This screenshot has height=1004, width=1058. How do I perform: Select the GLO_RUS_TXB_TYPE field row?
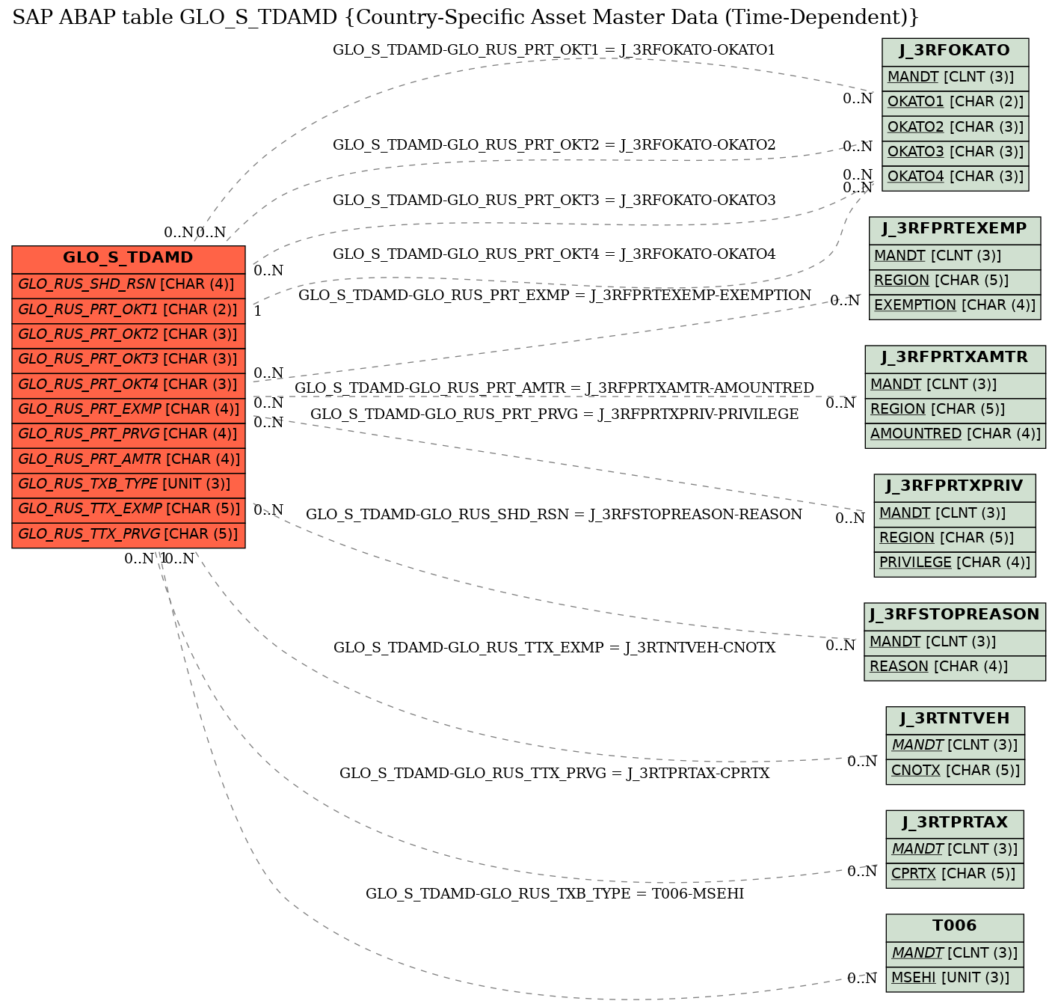129,485
